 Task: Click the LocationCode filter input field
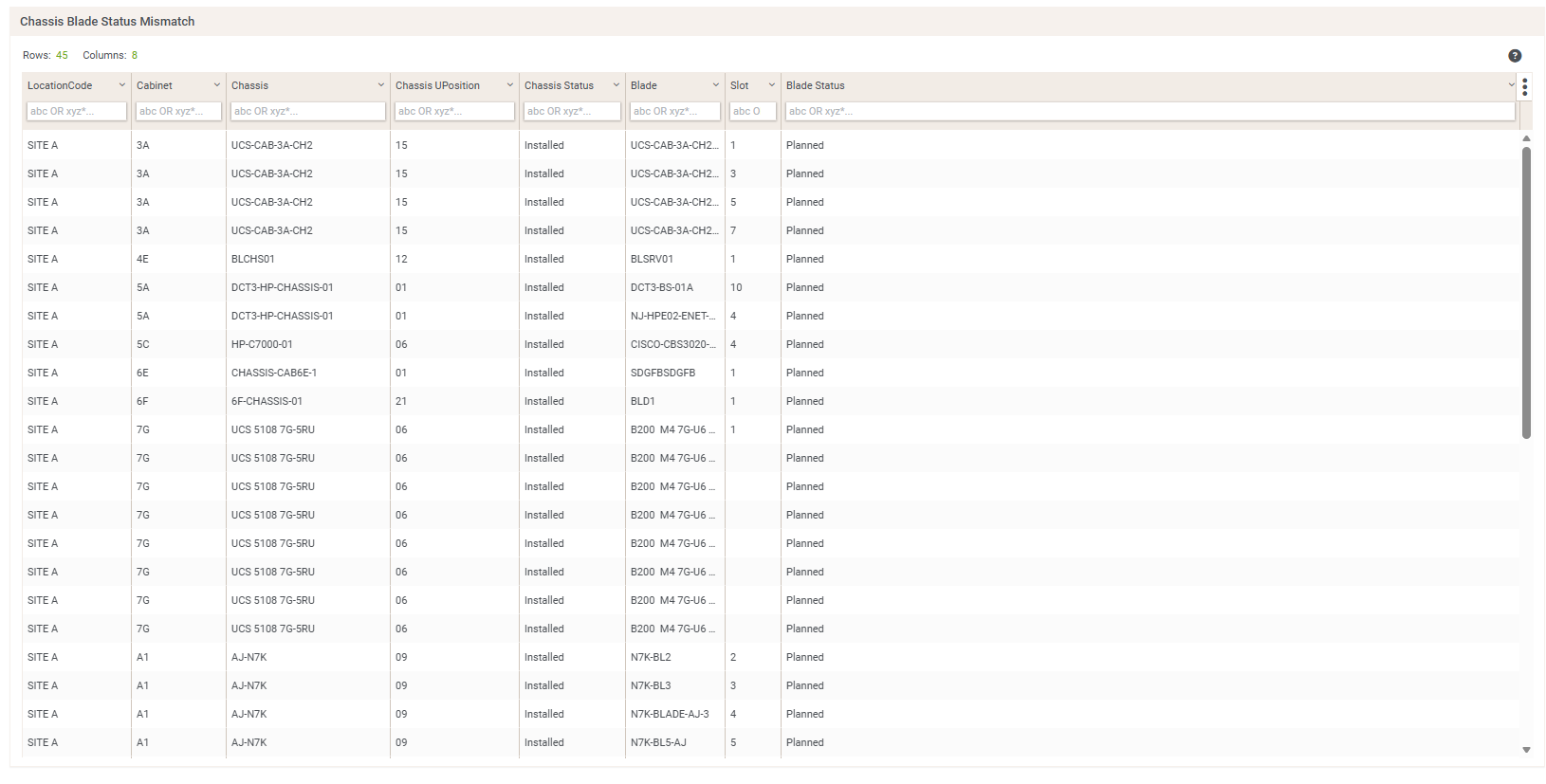(76, 111)
